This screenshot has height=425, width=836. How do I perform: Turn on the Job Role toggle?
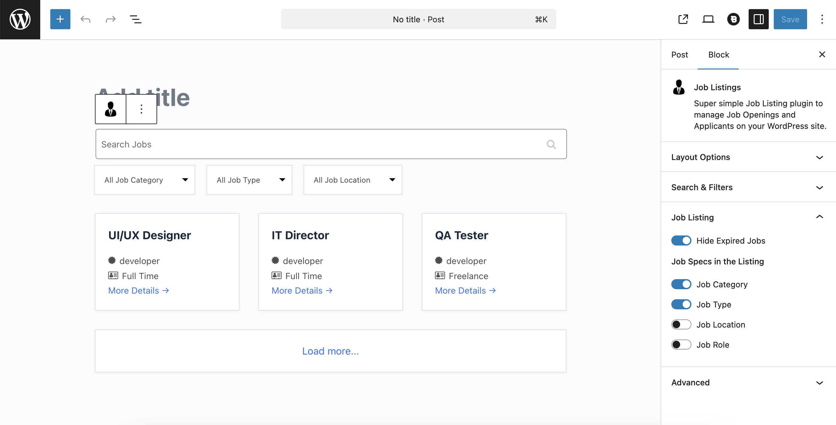click(681, 345)
